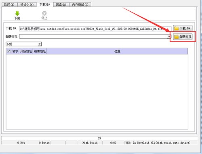The width and height of the screenshot is (202, 154).
Task: Click the 配置文件 label text
Action: [x=12, y=37]
